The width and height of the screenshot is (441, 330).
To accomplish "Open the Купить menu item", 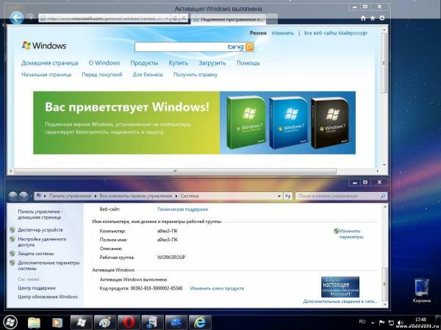I will point(179,63).
